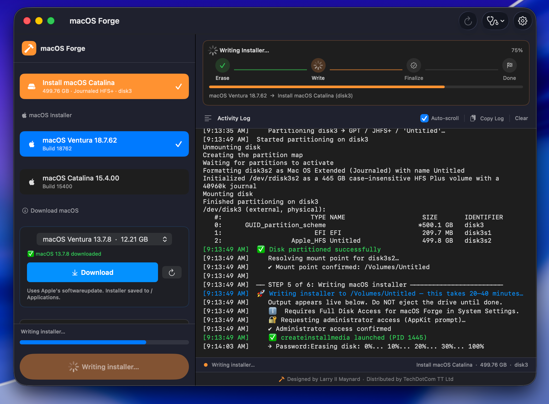Viewport: 549px width, 404px height.
Task: Click the Apple icon on the Ventura card
Action: (32, 144)
